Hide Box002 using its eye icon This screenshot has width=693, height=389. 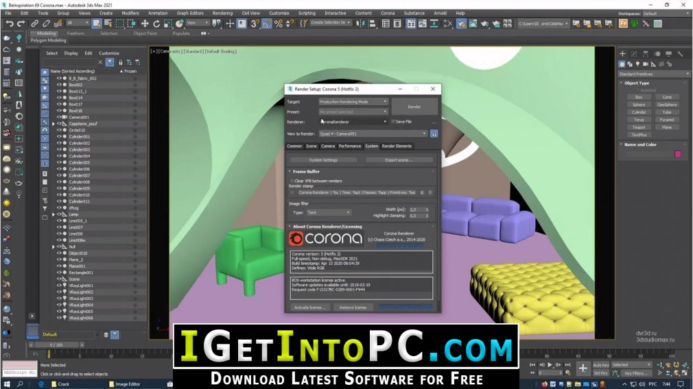59,85
